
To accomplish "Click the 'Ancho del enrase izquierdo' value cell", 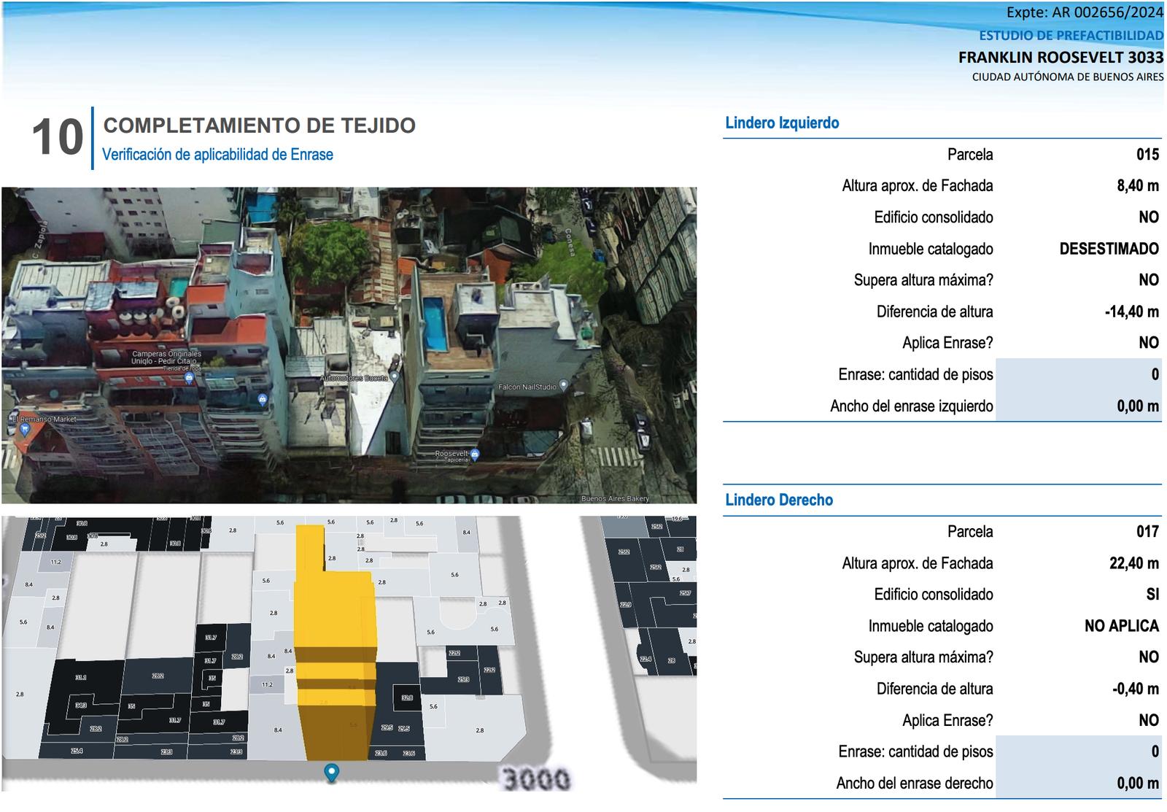I will tap(1079, 406).
